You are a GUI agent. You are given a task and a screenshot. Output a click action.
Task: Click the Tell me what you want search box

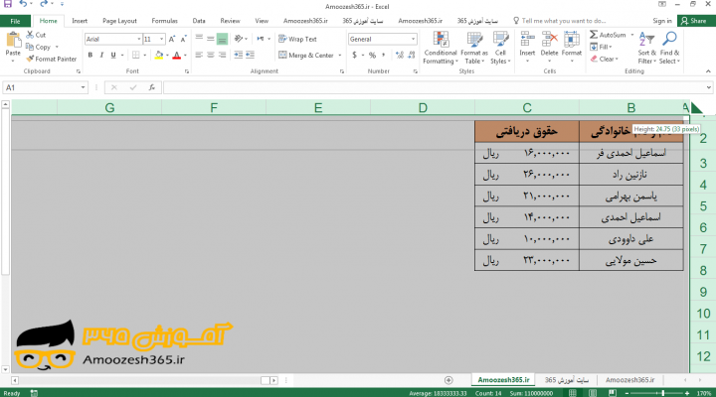point(560,21)
